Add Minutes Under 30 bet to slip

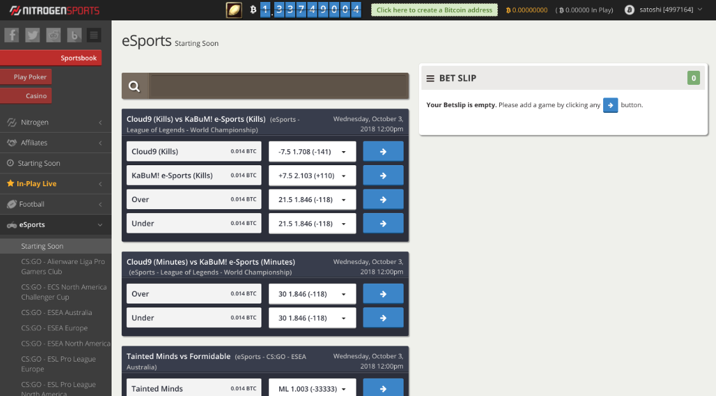tap(383, 318)
